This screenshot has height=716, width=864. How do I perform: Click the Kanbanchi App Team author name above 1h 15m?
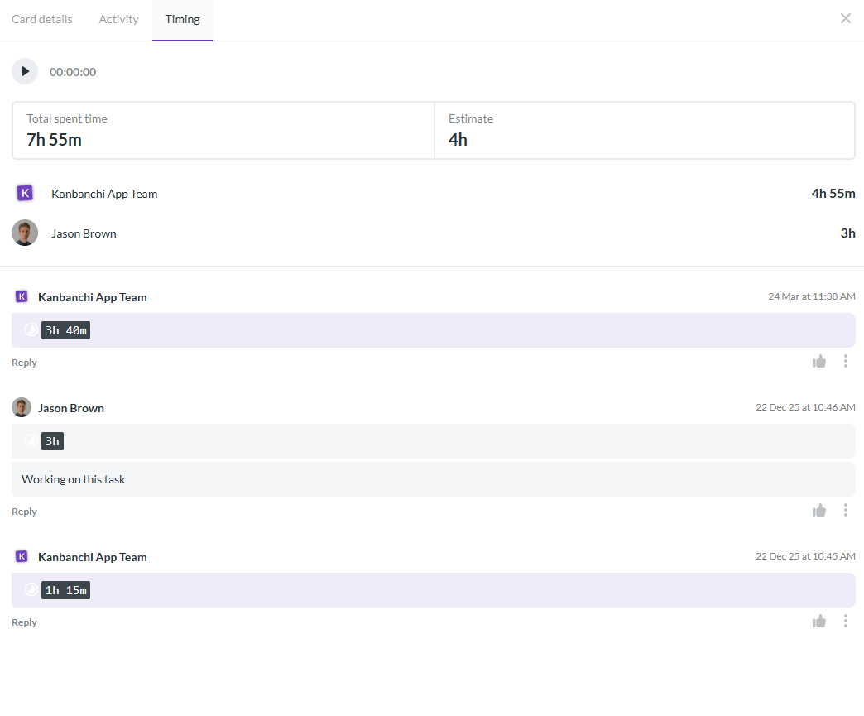click(93, 557)
